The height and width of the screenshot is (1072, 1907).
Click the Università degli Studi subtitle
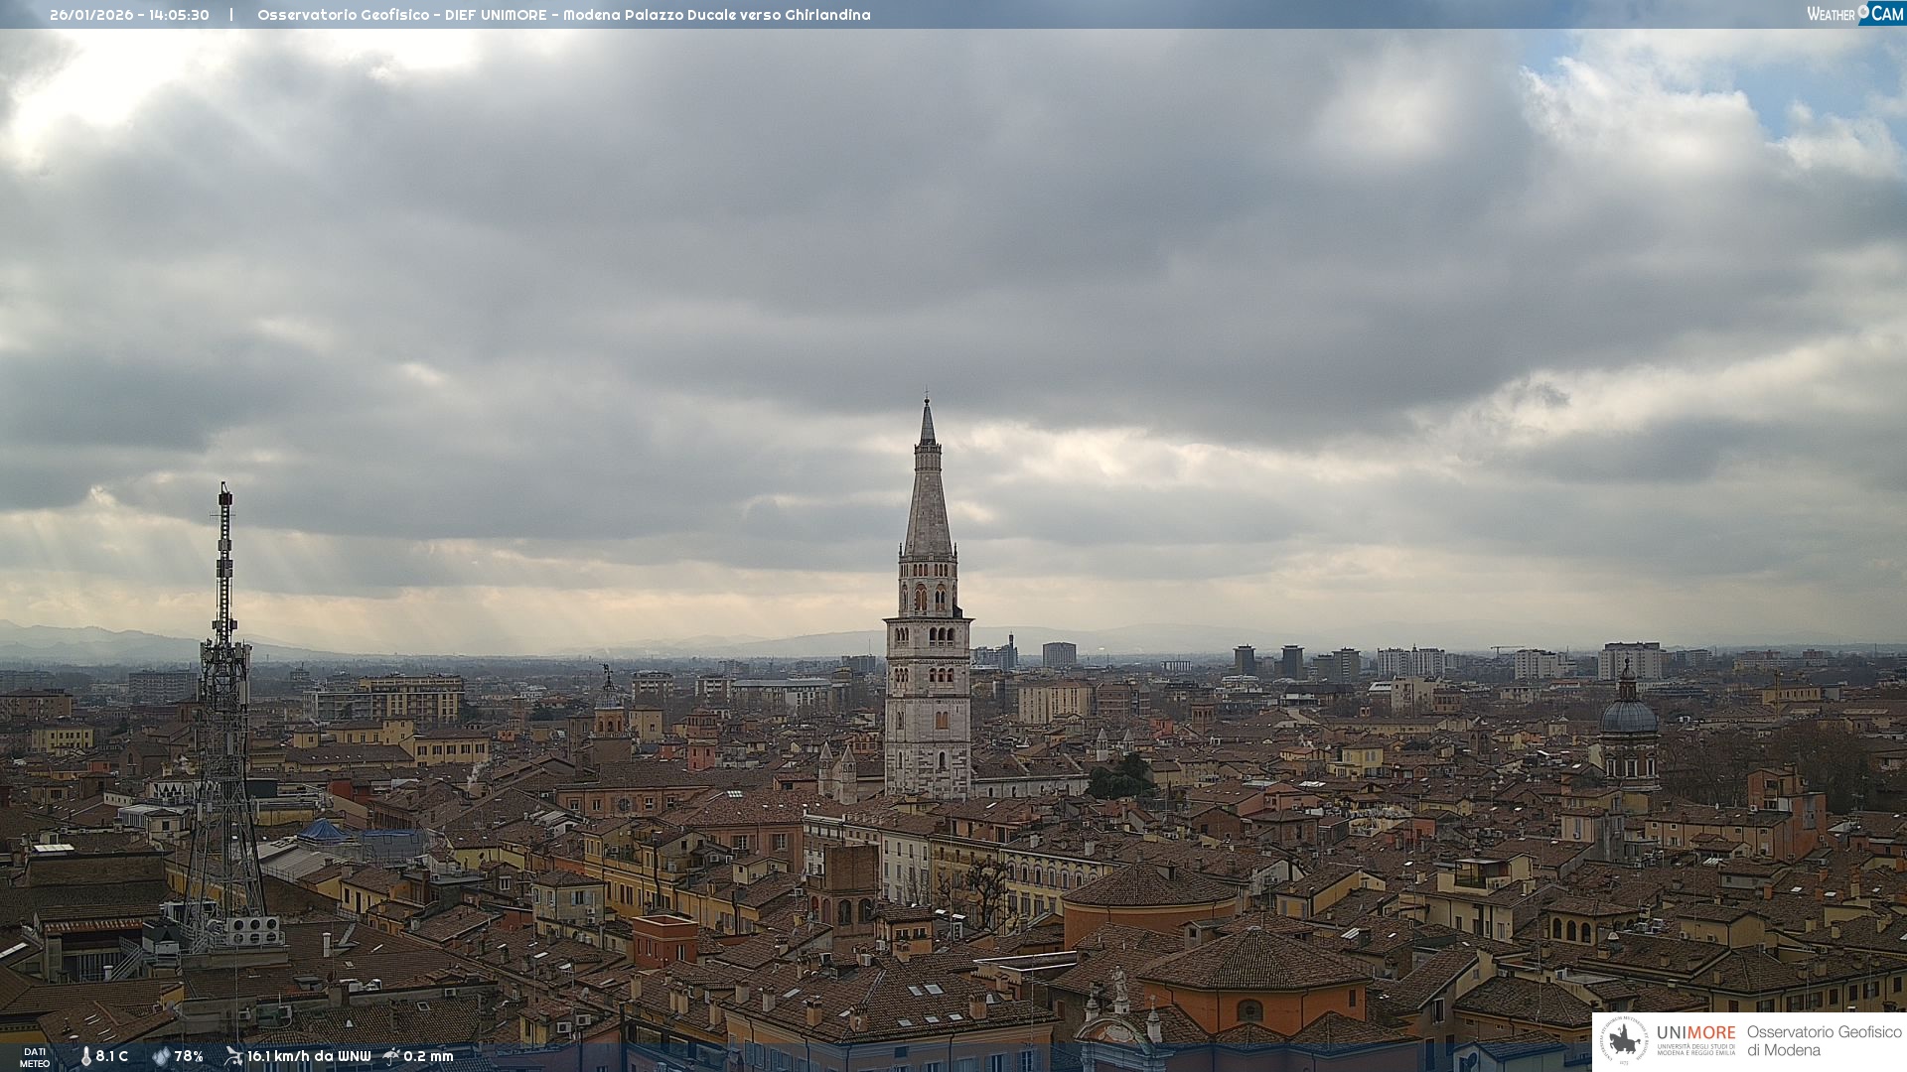[1695, 1049]
